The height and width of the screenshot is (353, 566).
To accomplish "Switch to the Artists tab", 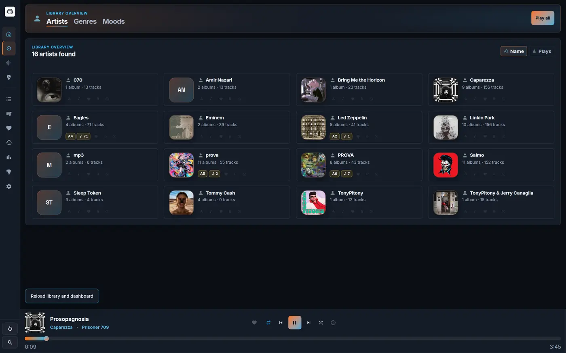I will pos(57,21).
